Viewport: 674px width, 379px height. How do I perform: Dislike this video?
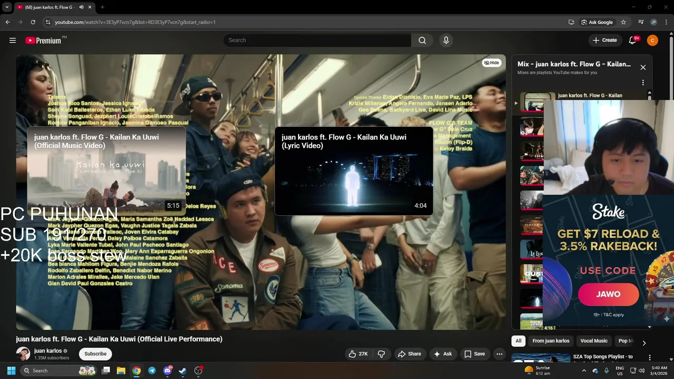[x=382, y=354]
